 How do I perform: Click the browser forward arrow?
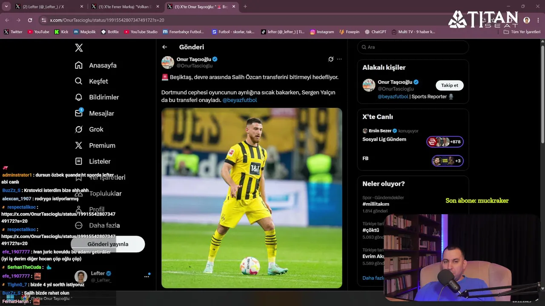click(18, 20)
